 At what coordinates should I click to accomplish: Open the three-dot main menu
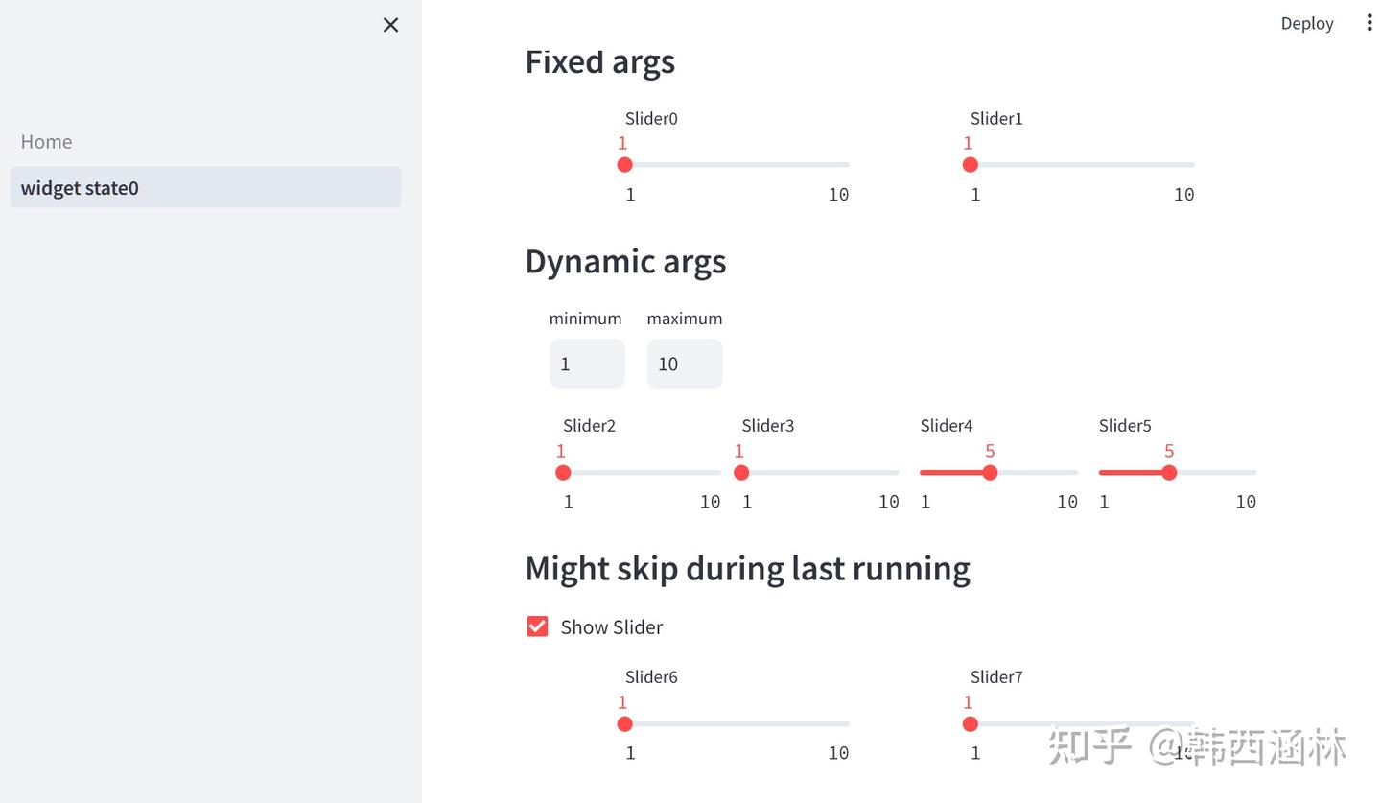1369,23
